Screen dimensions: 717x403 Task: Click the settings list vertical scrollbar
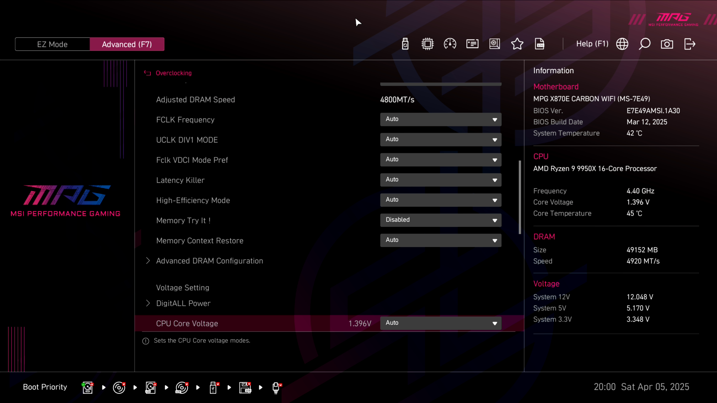coord(520,197)
